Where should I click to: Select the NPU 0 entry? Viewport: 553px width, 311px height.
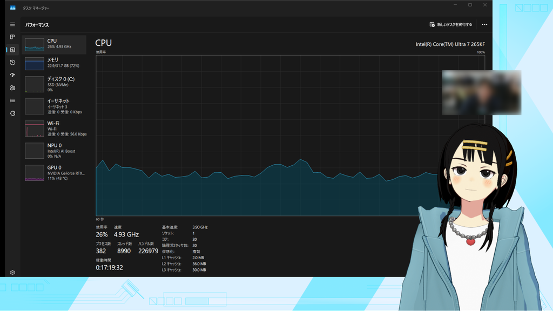pyautogui.click(x=54, y=151)
